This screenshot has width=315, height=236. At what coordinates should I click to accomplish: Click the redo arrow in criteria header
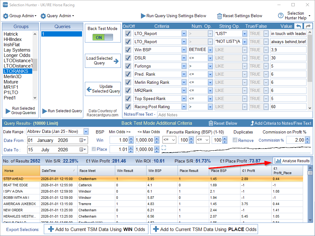(308, 26)
